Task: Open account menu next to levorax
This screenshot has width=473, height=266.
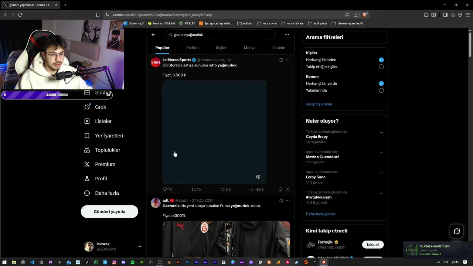Action: click(139, 246)
